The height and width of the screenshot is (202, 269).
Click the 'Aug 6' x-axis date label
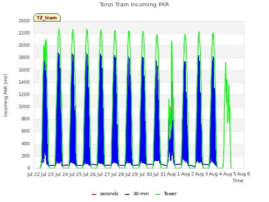point(243,174)
